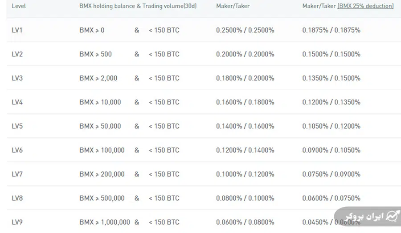This screenshot has height=233, width=401.
Task: Select the LV5 level row label
Action: click(17, 126)
